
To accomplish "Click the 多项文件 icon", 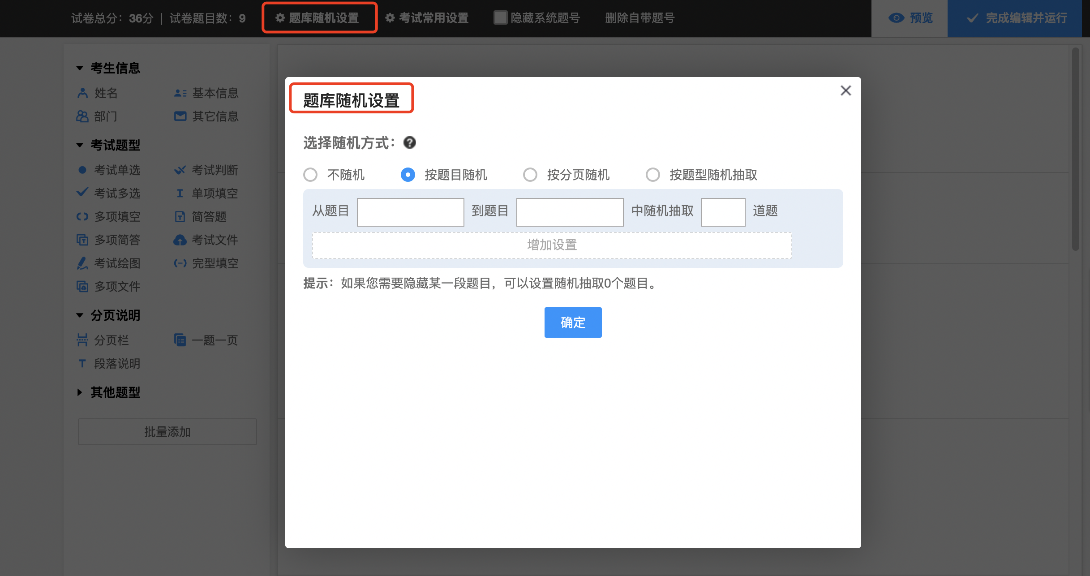I will (82, 287).
